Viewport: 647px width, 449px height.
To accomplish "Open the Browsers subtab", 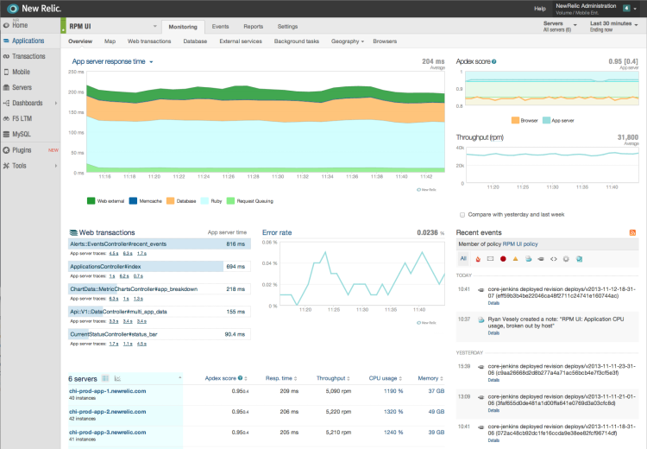I will [x=385, y=41].
